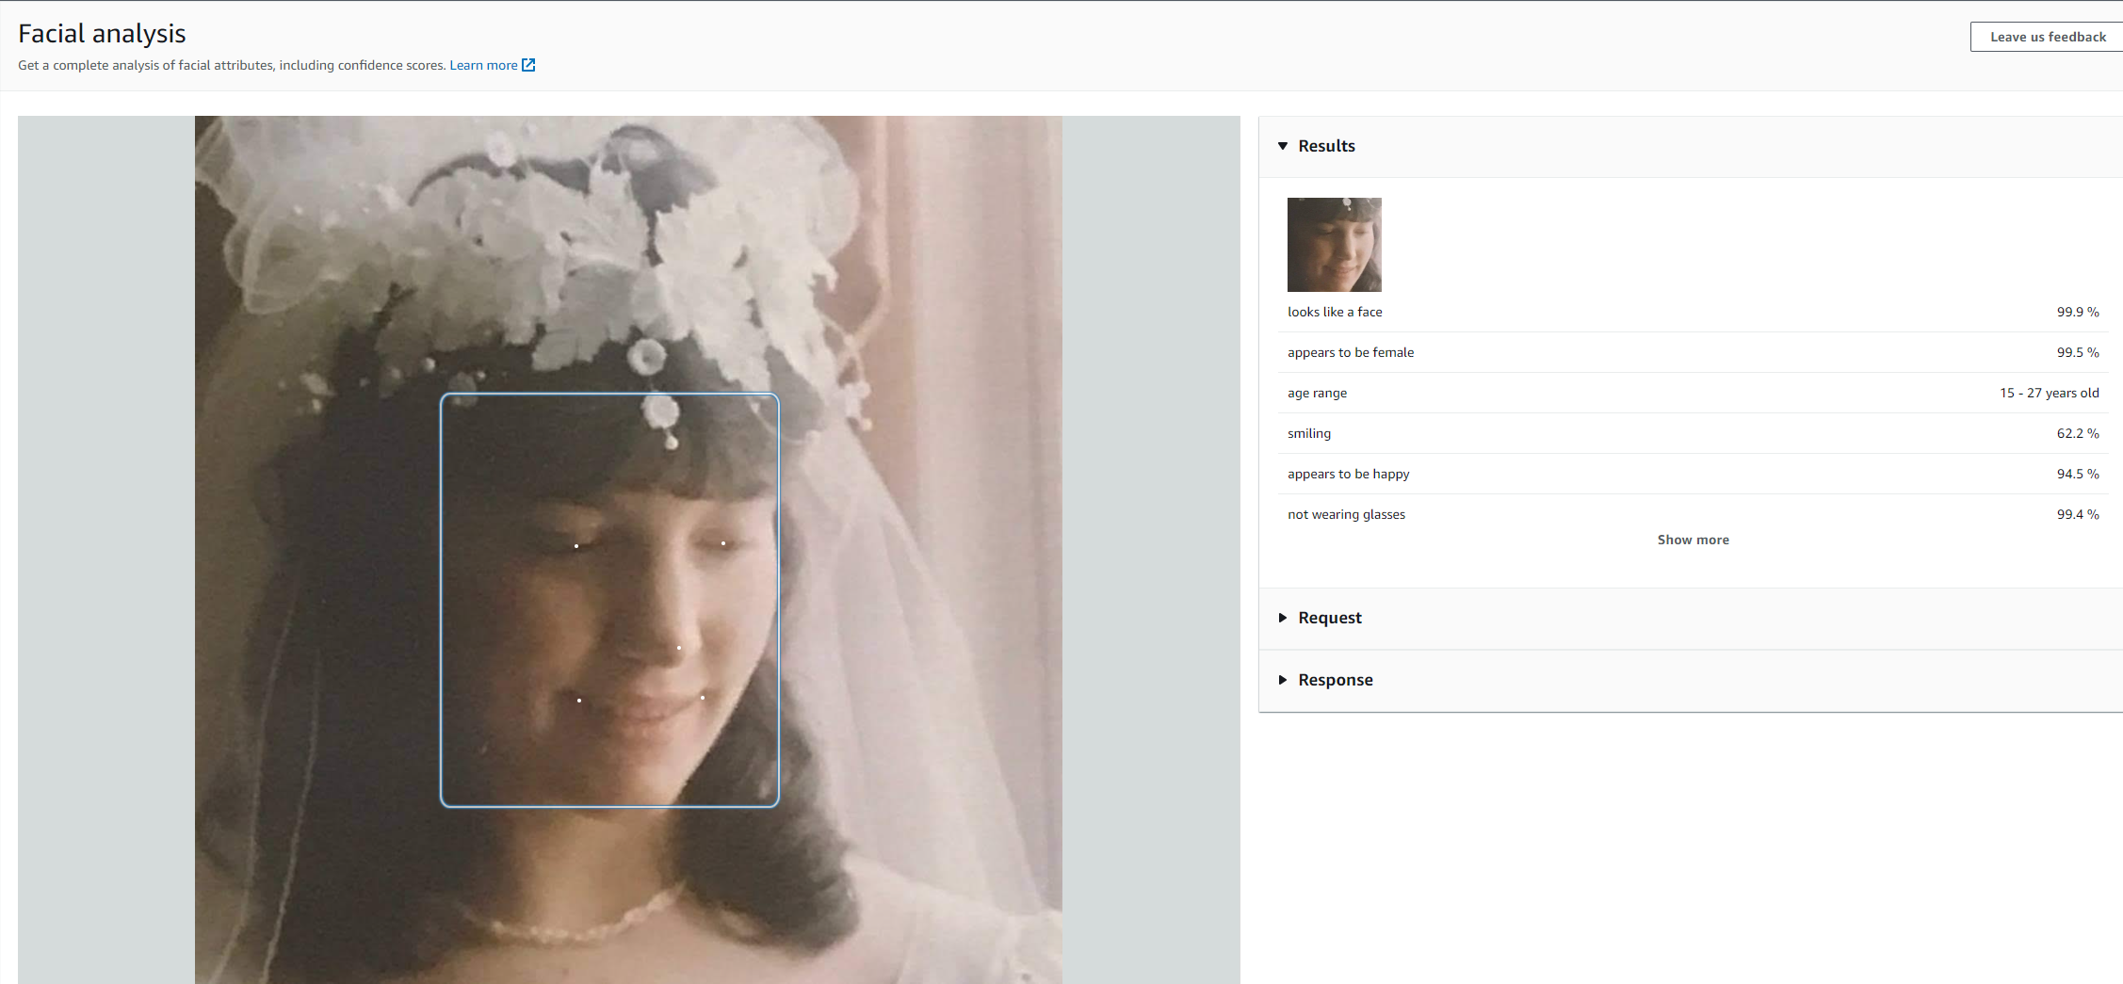This screenshot has height=984, width=2123.
Task: Click the 'appears to be female' label
Action: tap(1351, 352)
